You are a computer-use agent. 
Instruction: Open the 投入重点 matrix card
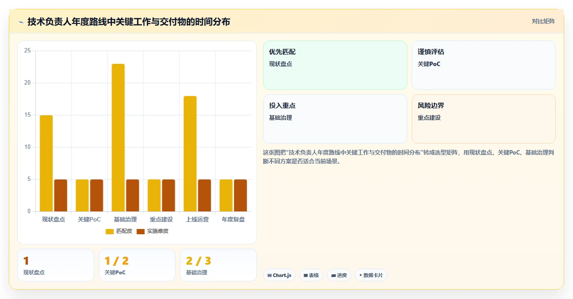pos(335,119)
